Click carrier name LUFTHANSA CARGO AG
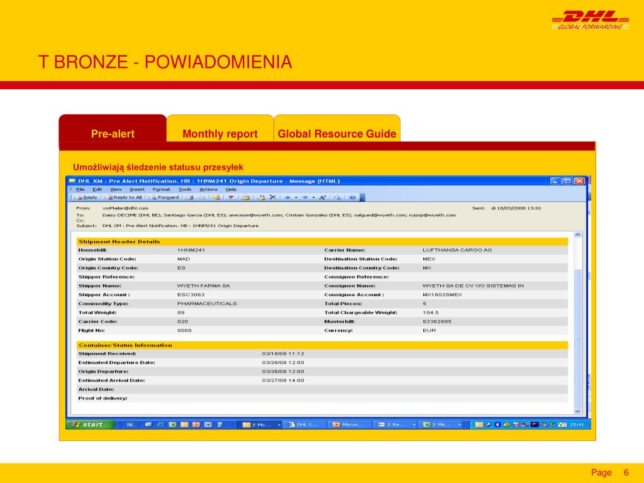 click(x=457, y=250)
